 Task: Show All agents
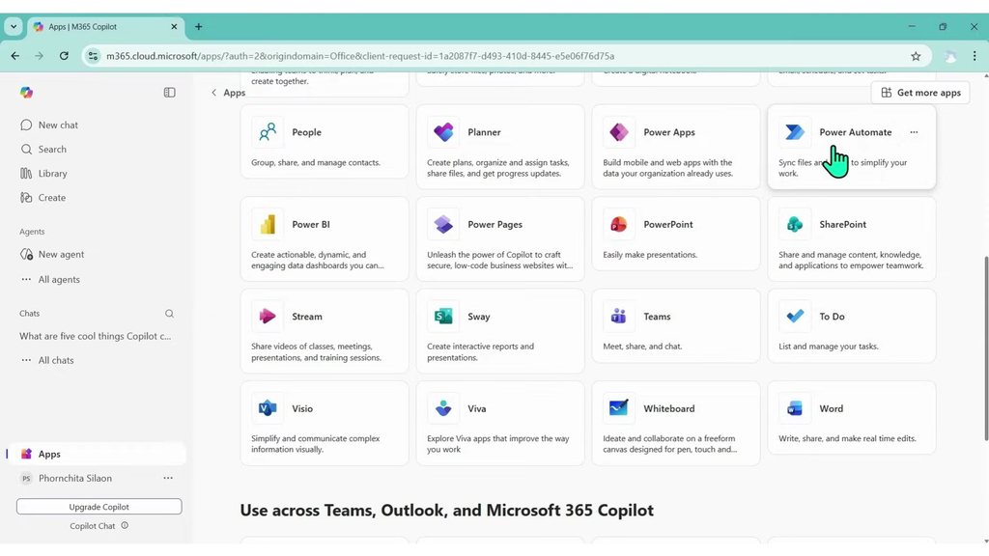[x=59, y=279]
